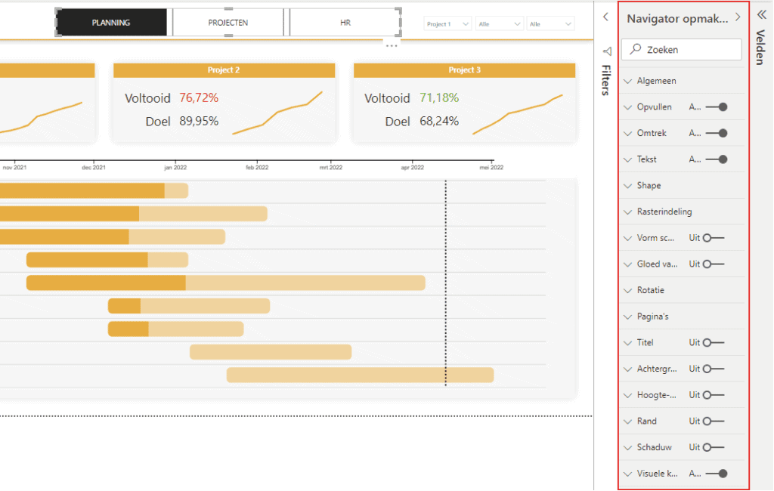Expand the Velden pane using its double-chevron icon
The height and width of the screenshot is (491, 774).
tap(760, 14)
